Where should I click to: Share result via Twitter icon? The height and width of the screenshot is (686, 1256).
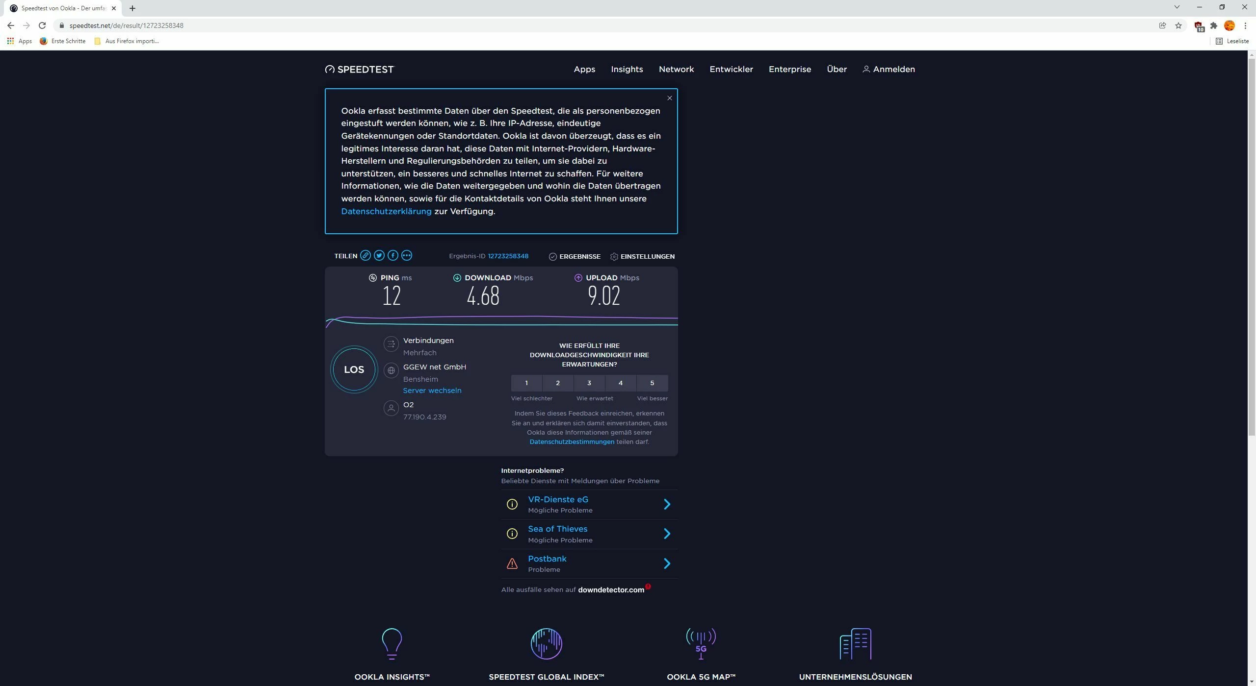point(379,255)
